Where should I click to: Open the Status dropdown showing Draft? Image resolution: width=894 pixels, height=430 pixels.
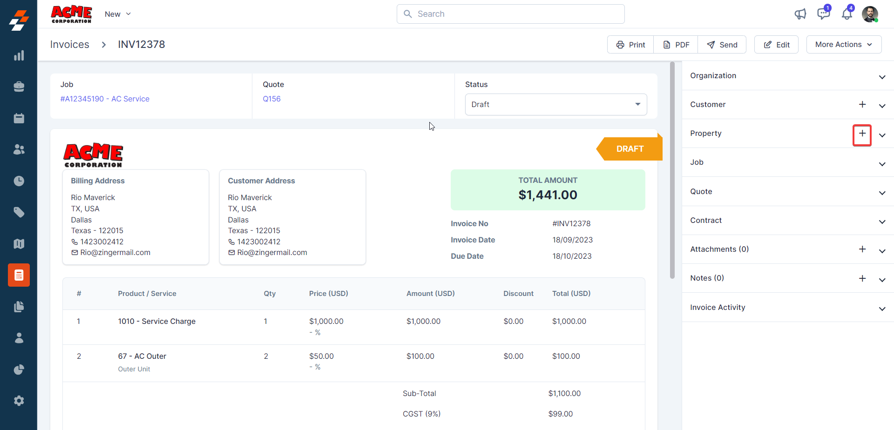pyautogui.click(x=555, y=104)
